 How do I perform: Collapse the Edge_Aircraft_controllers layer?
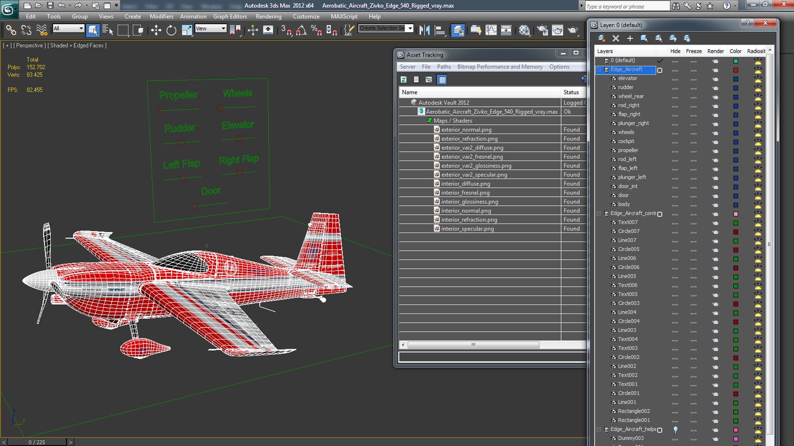(x=598, y=214)
